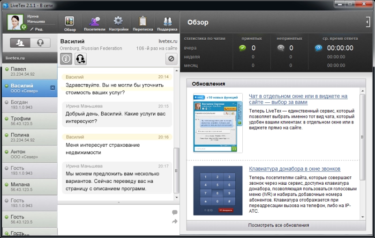Open the Переписка clipboard section

(143, 23)
